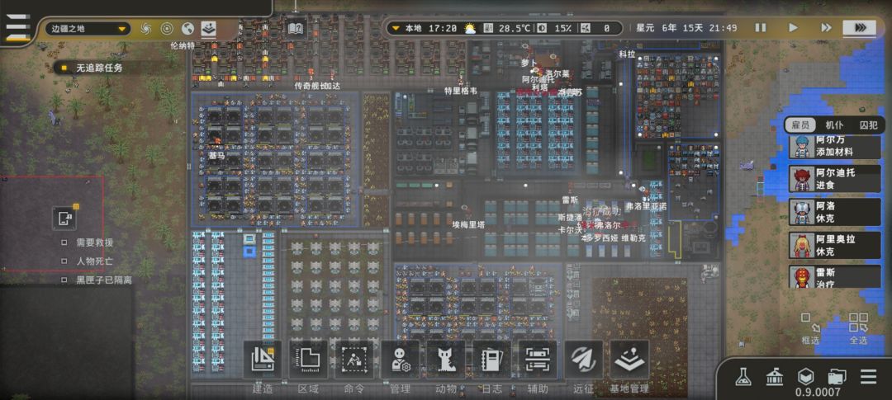Click the concentric circles star-system icon

[x=167, y=28]
